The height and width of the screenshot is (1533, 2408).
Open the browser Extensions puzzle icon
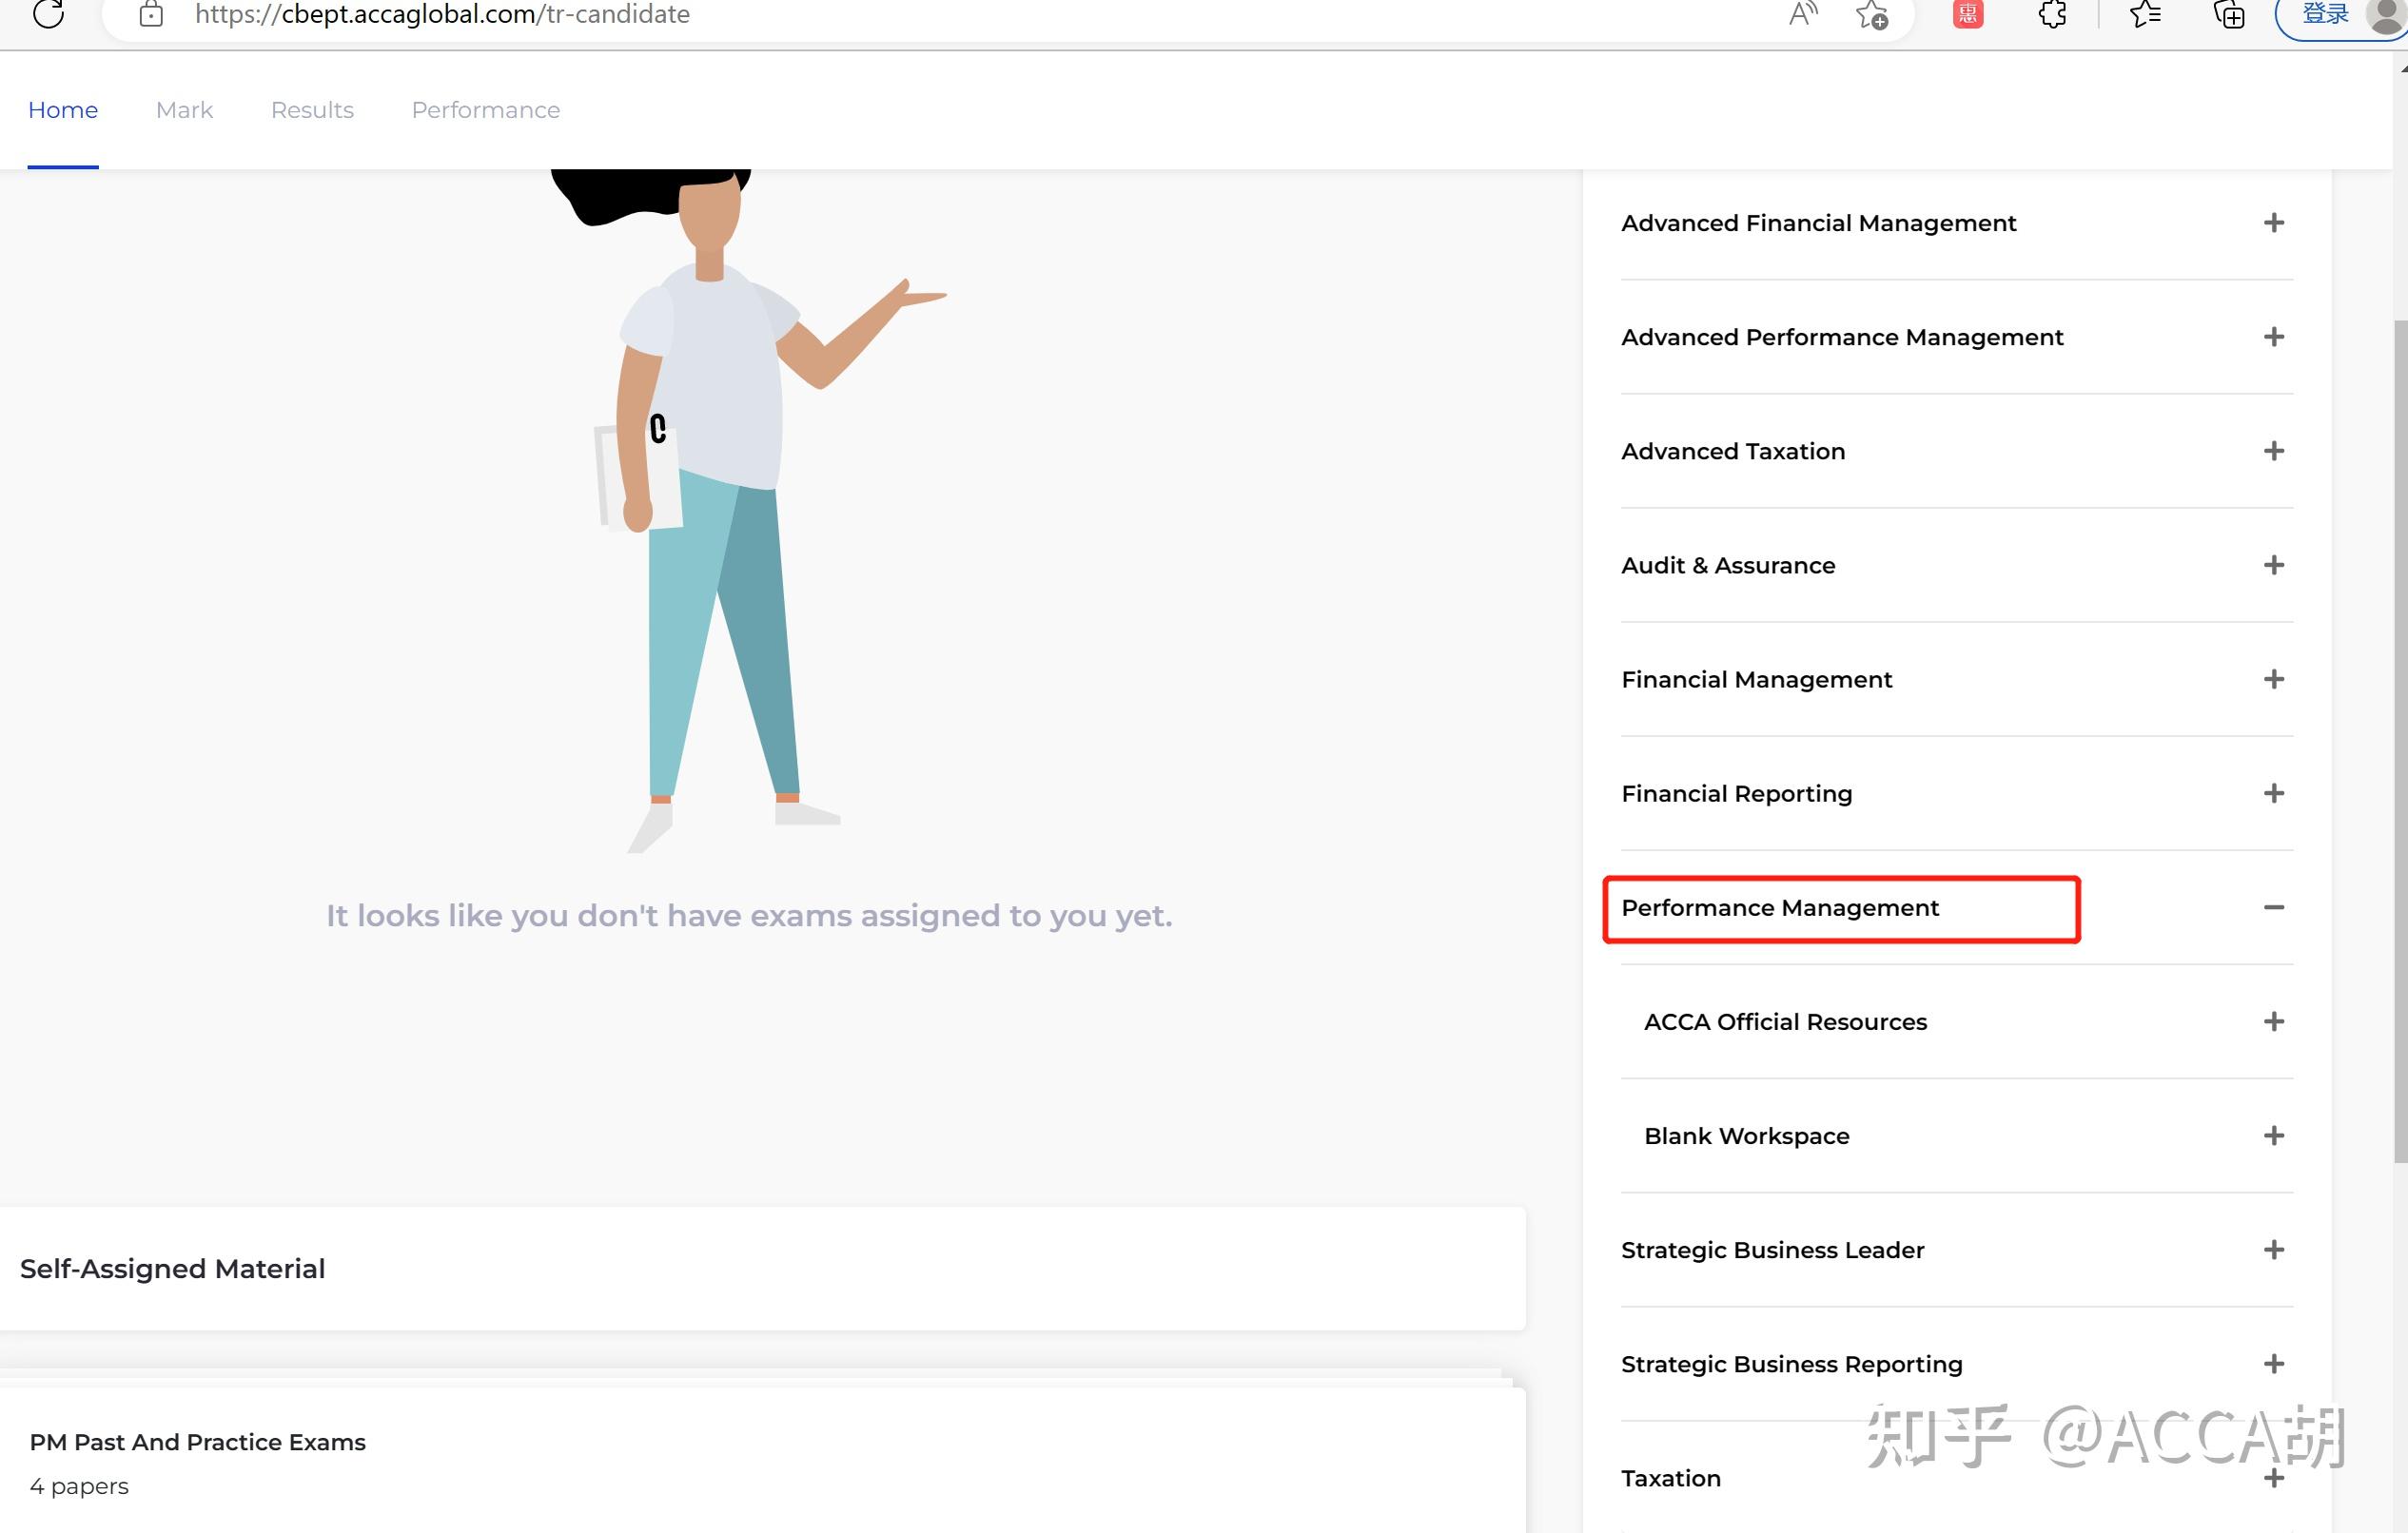click(x=2052, y=14)
